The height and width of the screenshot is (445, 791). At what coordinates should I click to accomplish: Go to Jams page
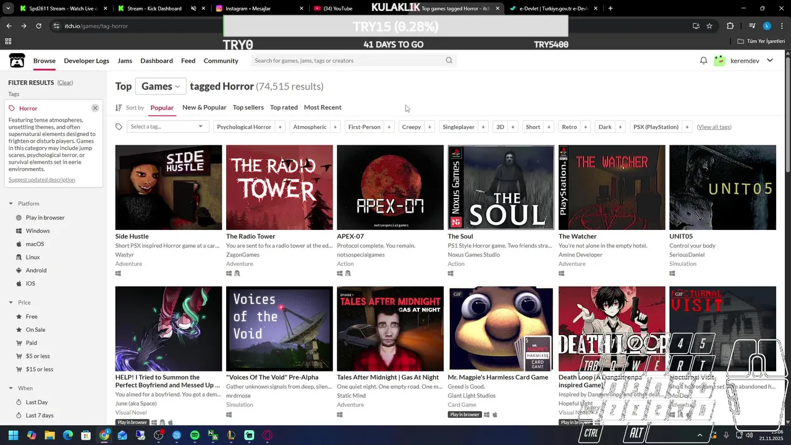[x=125, y=61]
